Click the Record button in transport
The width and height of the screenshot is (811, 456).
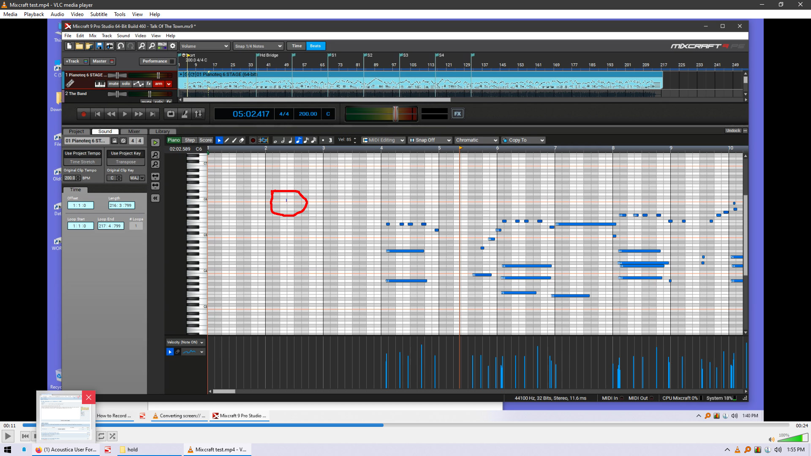coord(84,114)
